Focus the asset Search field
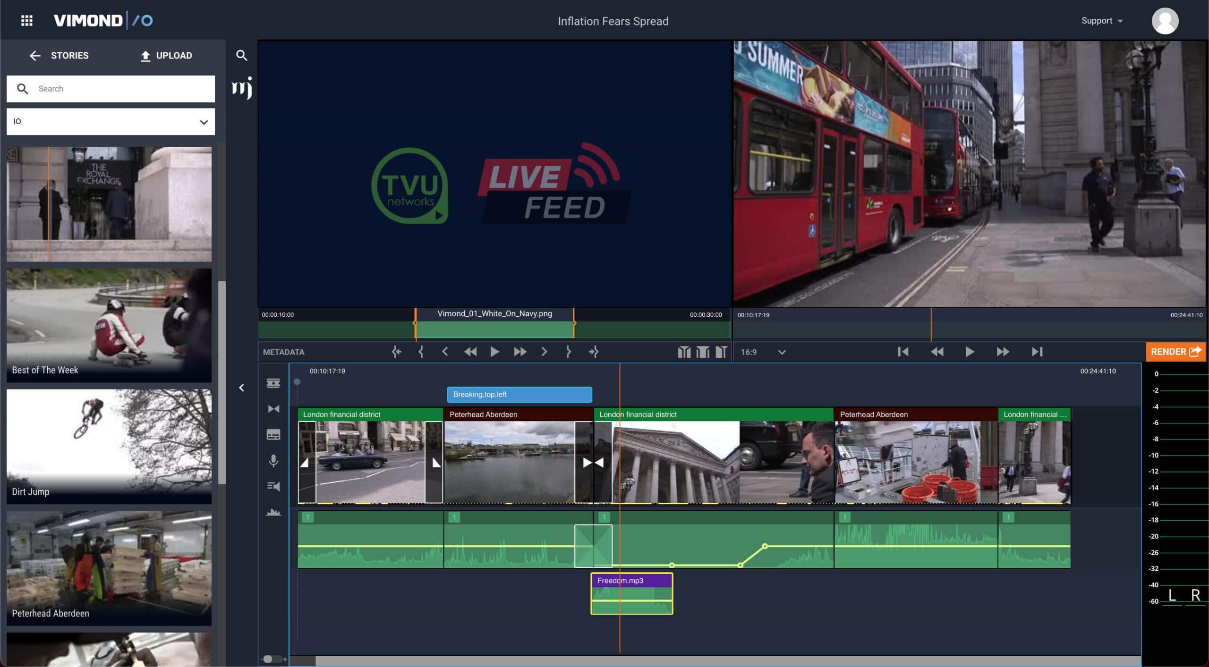This screenshot has width=1209, height=667. click(111, 89)
